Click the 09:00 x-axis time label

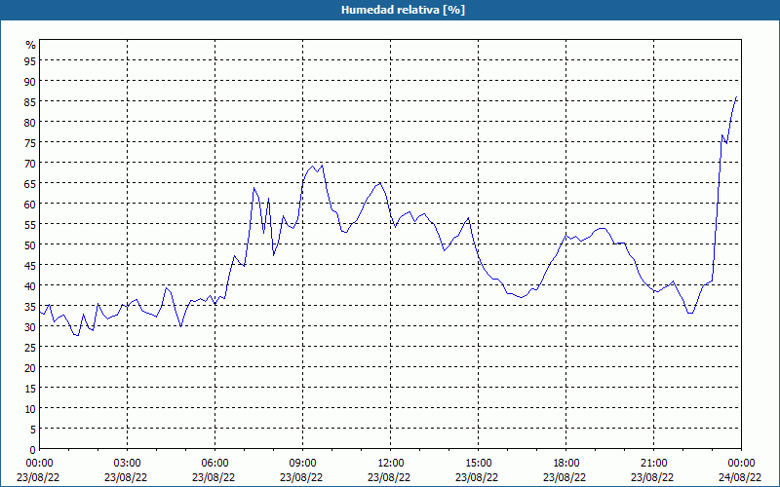[302, 464]
